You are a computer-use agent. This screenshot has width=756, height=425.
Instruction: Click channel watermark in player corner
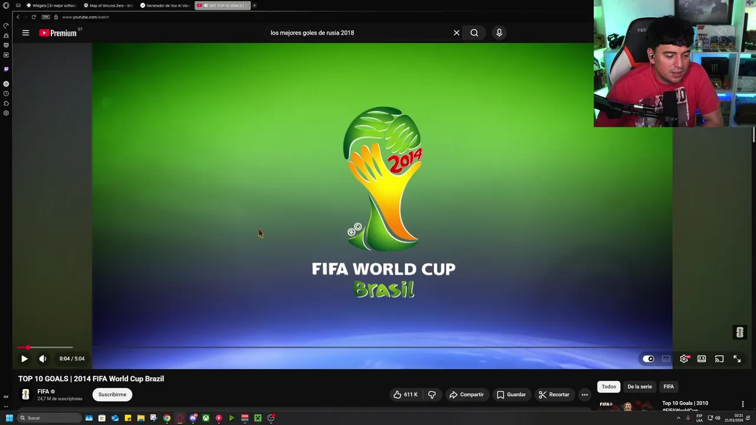[x=739, y=332]
